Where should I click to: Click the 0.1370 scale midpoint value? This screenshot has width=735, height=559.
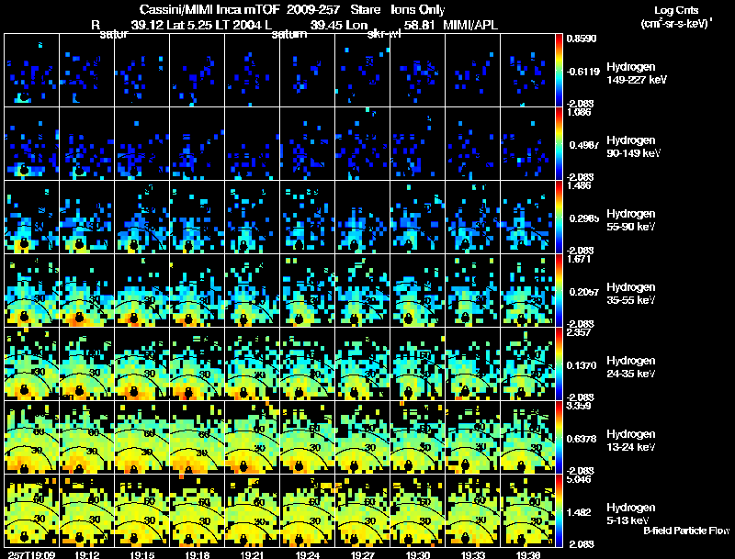coord(582,365)
